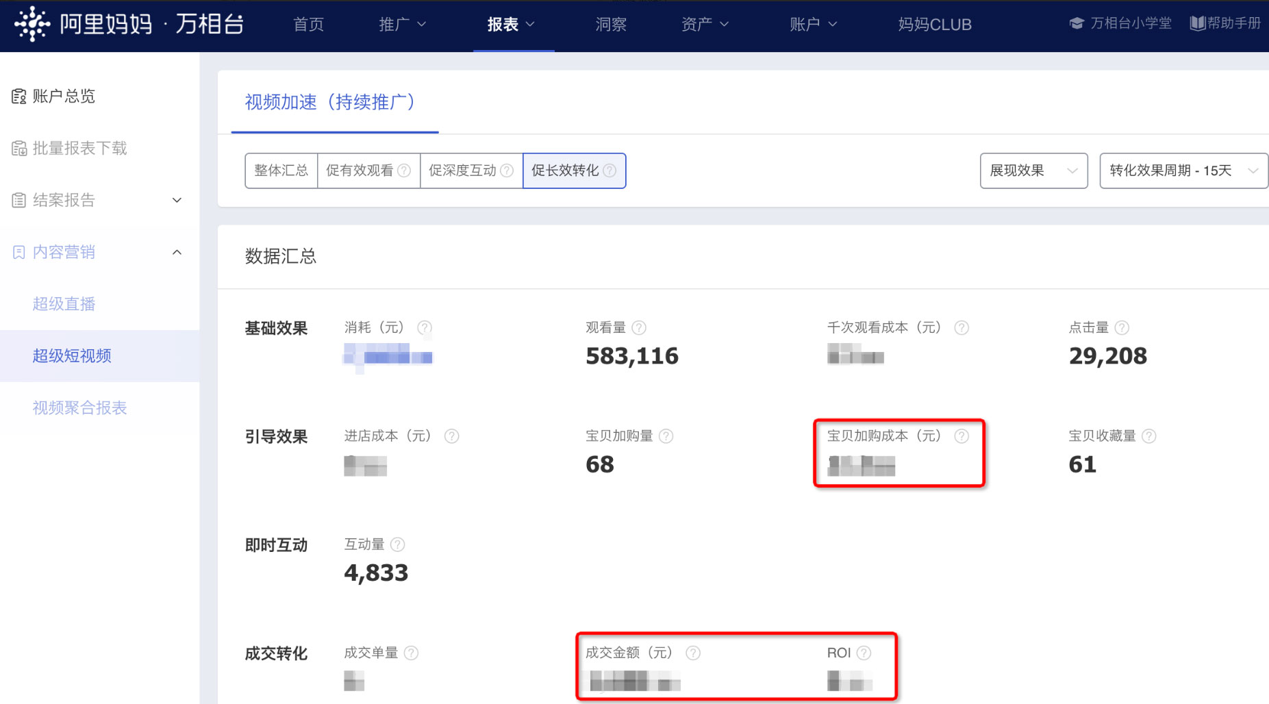Click help icon next to 宝贝收藏量
1269x704 pixels.
tap(1149, 436)
